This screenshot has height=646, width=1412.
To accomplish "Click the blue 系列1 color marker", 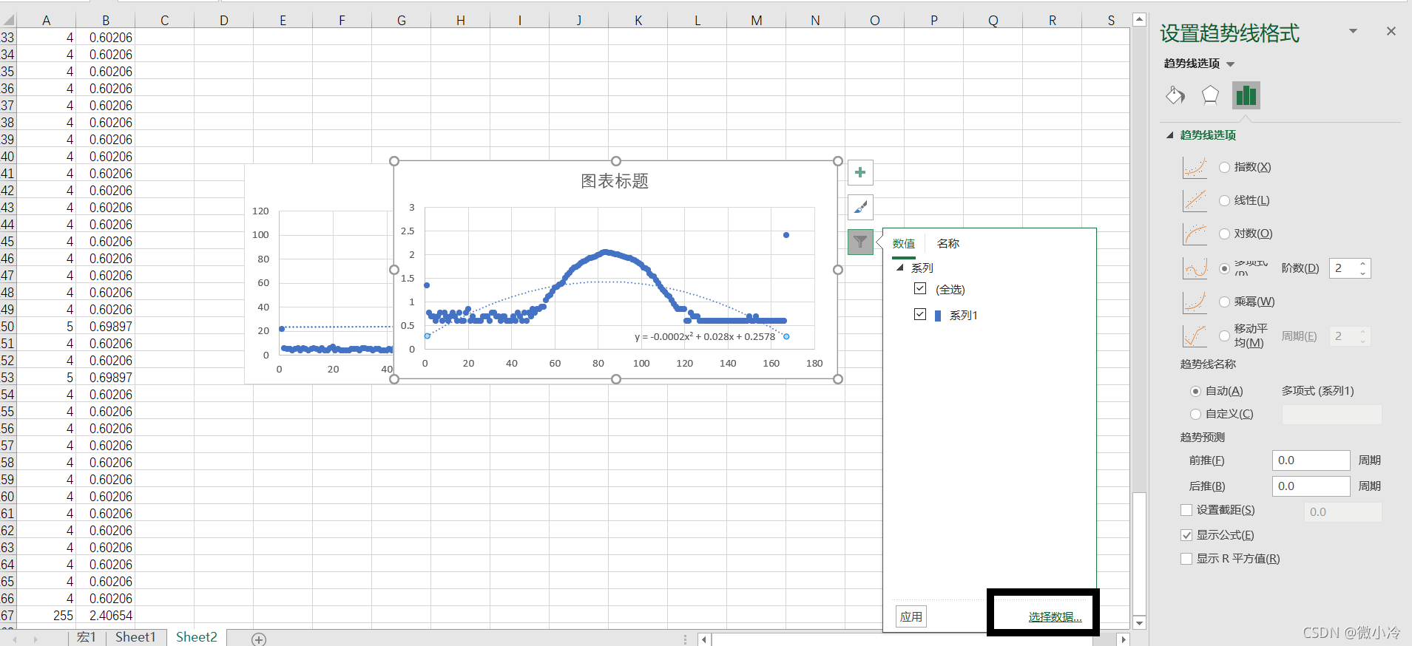I will 938,316.
